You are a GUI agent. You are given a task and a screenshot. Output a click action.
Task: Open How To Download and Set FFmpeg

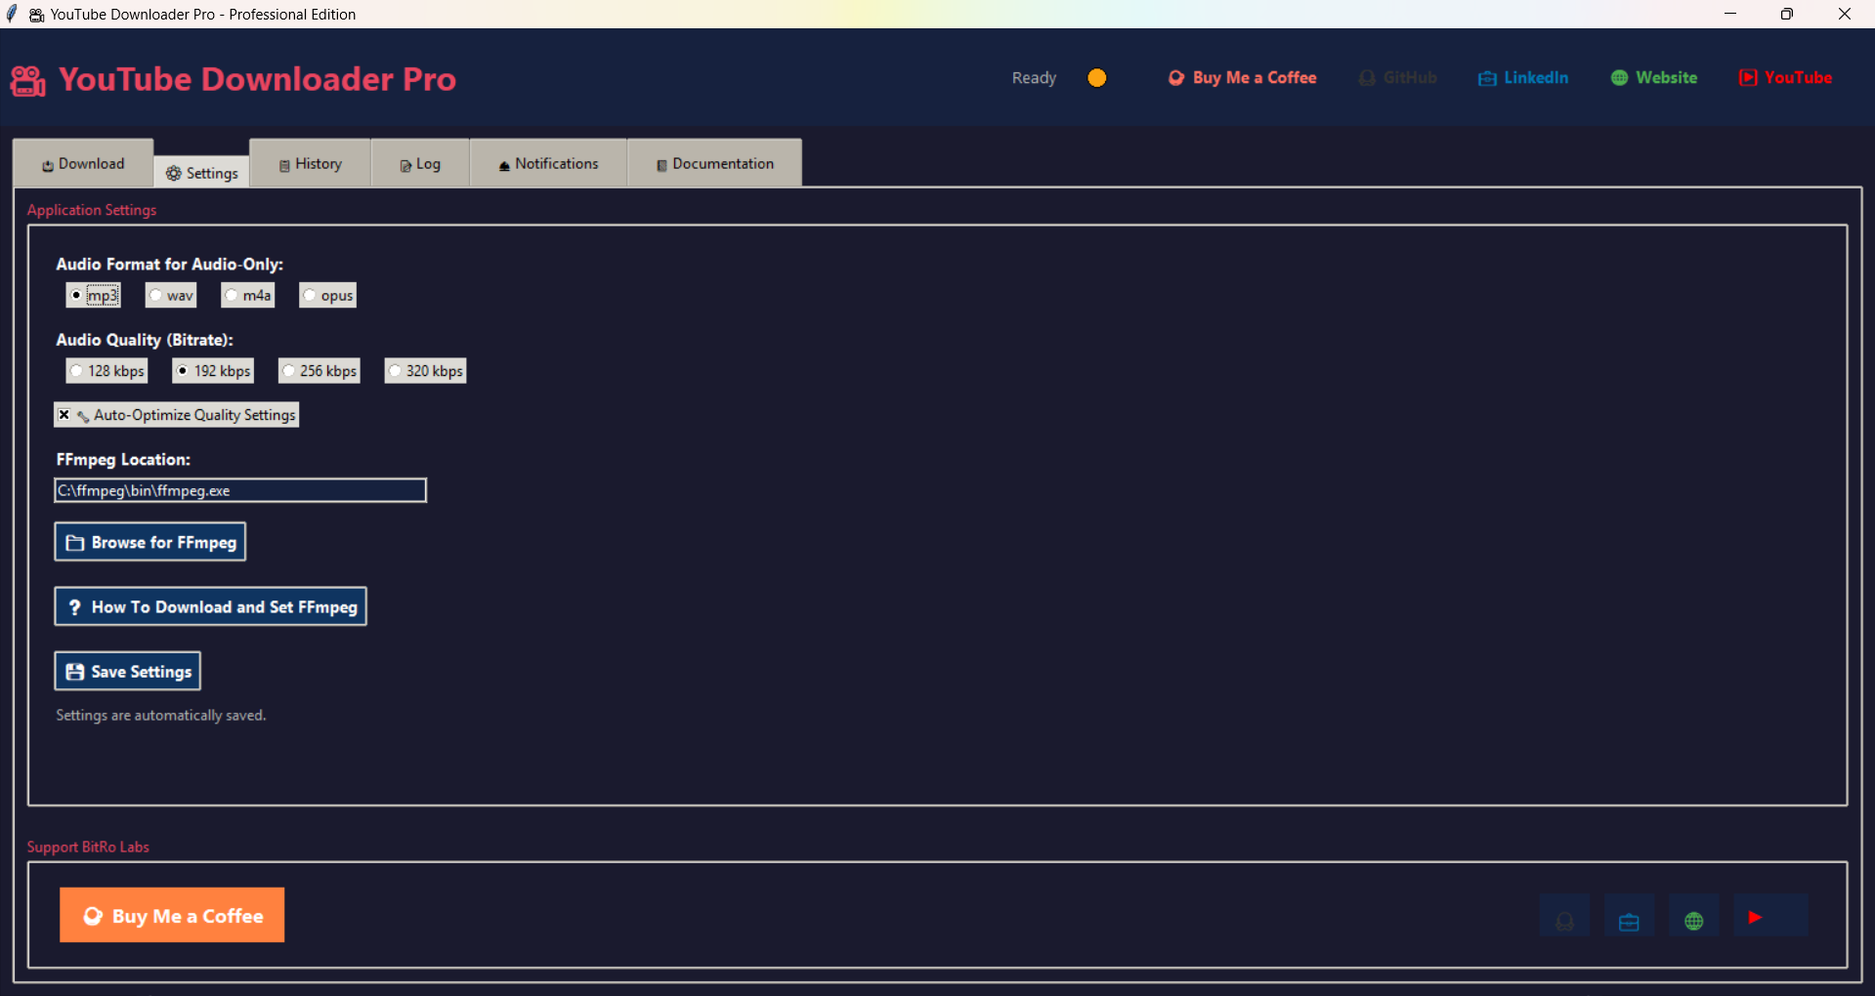click(210, 606)
